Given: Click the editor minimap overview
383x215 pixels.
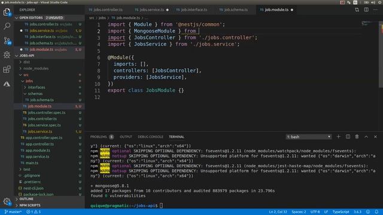Looking at the screenshot, I should click(x=370, y=23).
